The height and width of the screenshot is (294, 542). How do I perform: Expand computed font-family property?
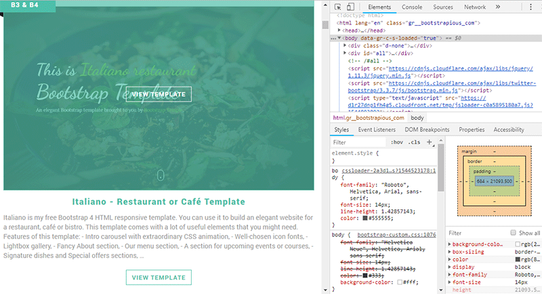449,274
